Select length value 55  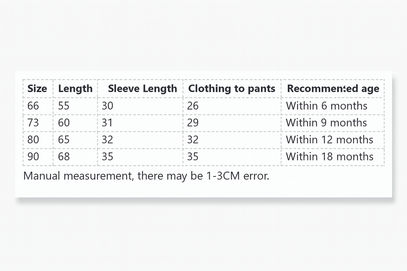point(64,106)
